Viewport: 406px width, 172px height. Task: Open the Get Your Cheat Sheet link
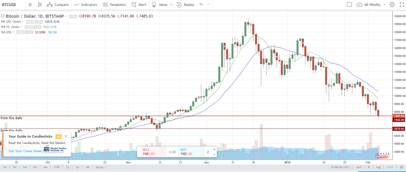pyautogui.click(x=25, y=151)
